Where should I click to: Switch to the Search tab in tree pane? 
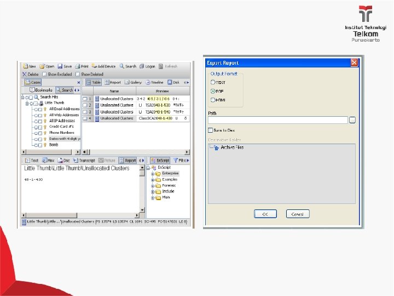tap(65, 90)
